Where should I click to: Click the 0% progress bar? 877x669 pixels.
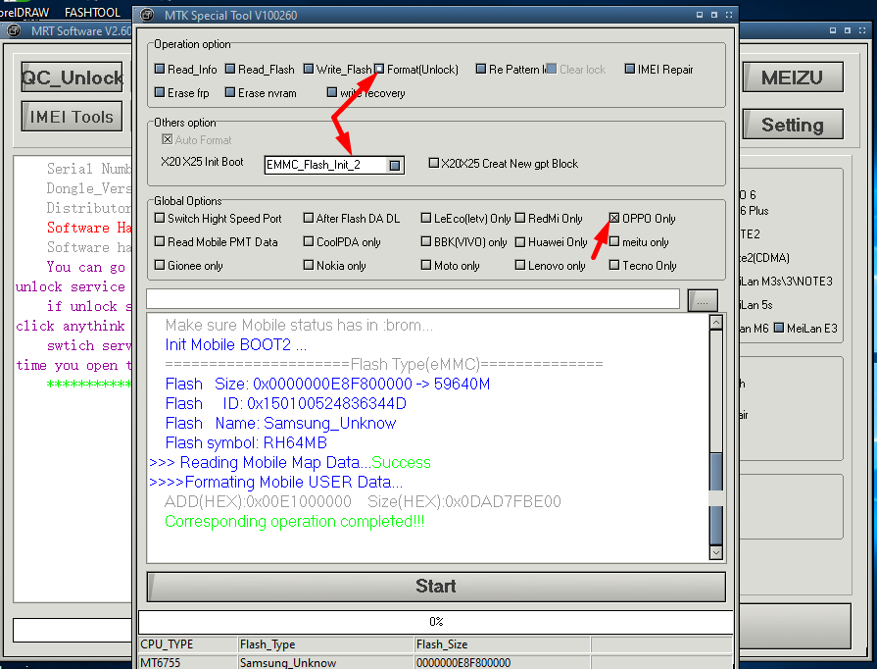pos(436,621)
